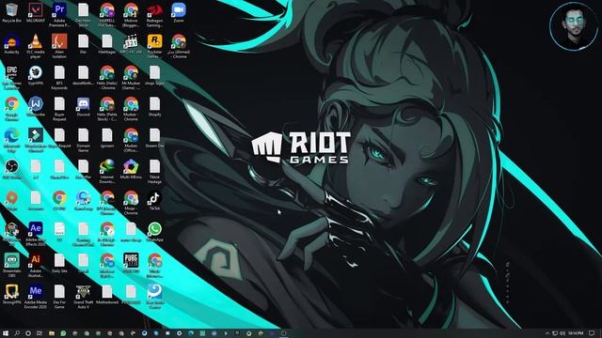602x338 pixels.
Task: Open Internet Download Manager shortcut
Action: tap(107, 172)
